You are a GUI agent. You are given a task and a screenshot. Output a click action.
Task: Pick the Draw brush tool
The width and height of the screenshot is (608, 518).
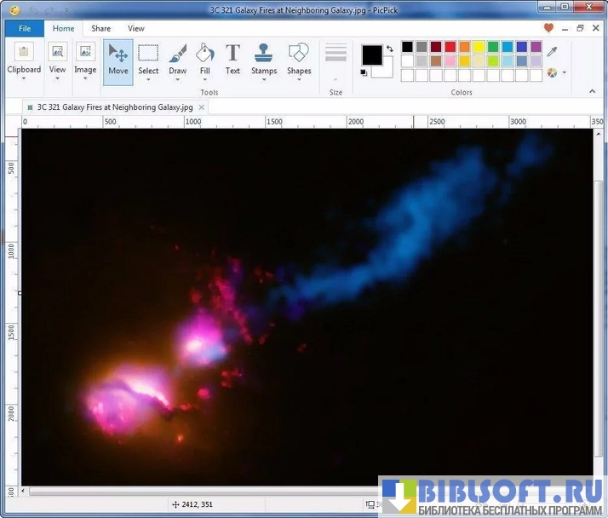coord(177,60)
